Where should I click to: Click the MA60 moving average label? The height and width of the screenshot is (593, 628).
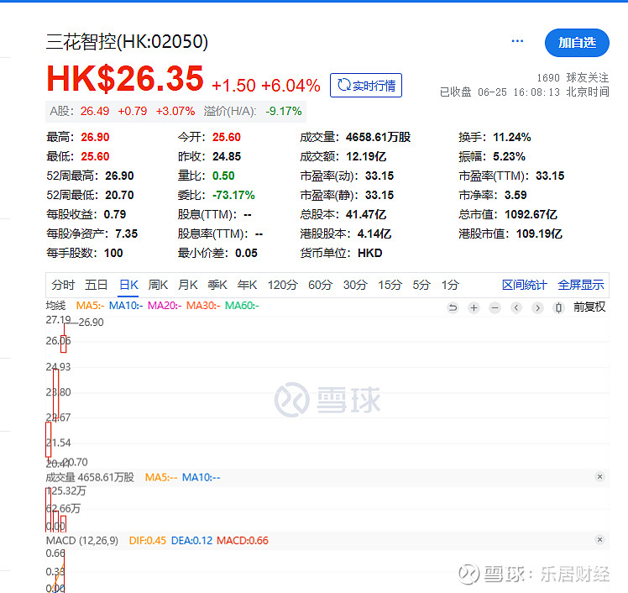(242, 306)
